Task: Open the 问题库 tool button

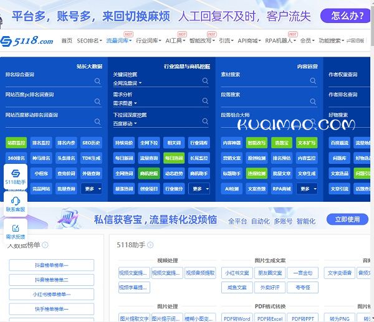Action: 340,158
